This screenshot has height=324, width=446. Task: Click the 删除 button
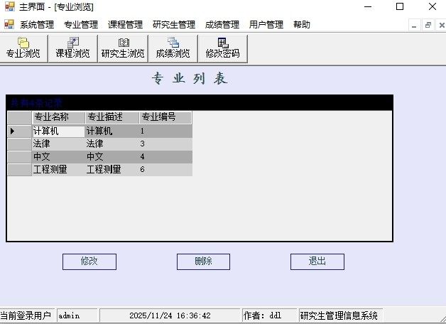pos(203,261)
